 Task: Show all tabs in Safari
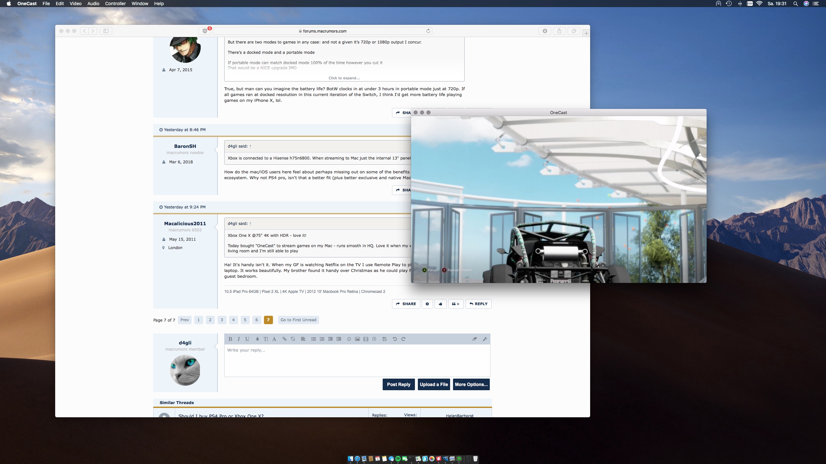[x=574, y=31]
